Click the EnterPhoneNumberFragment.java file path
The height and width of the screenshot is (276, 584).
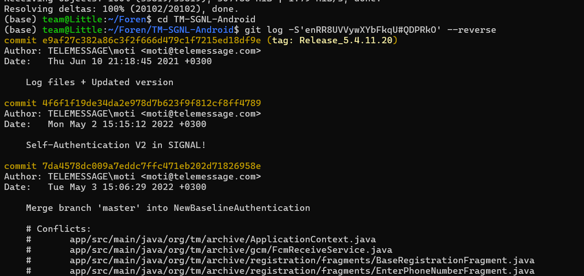coord(302,271)
